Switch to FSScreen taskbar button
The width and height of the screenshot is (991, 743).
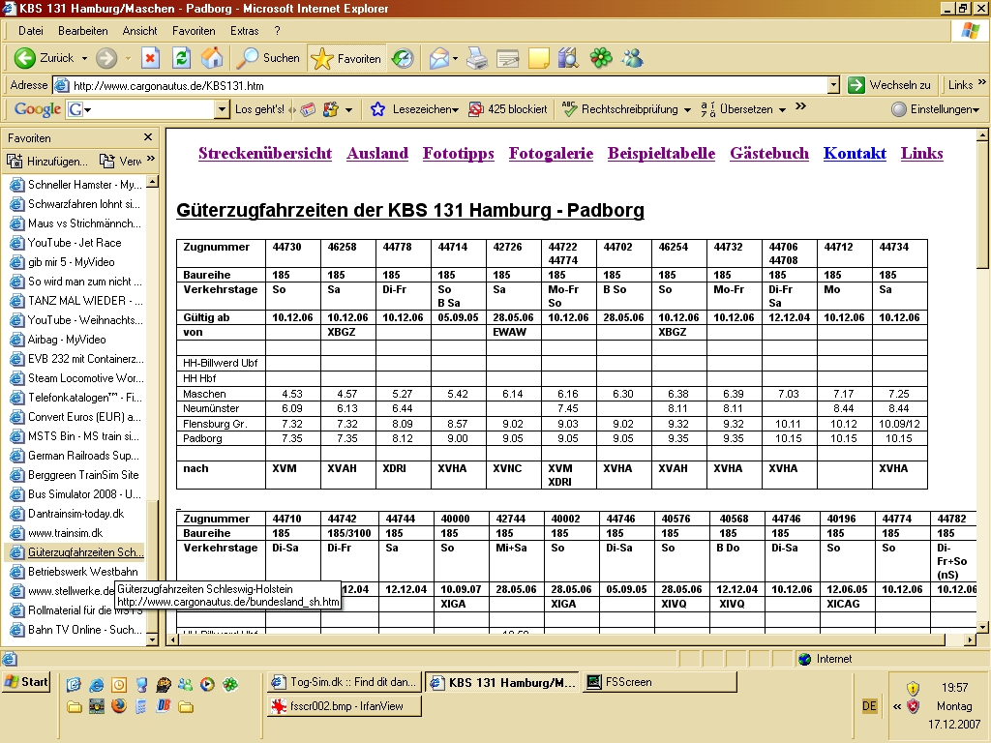660,682
